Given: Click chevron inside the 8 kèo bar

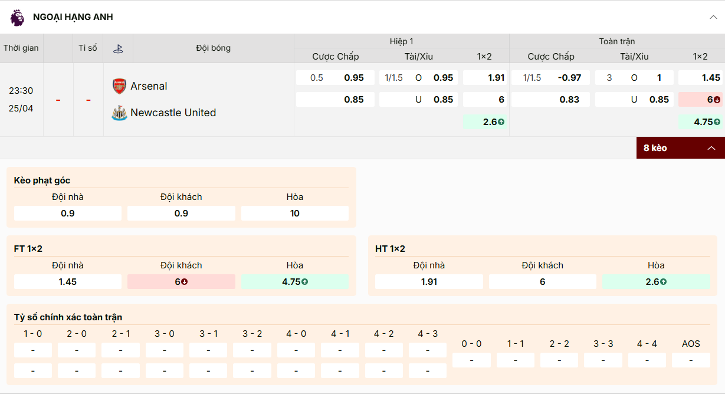Looking at the screenshot, I should point(711,148).
